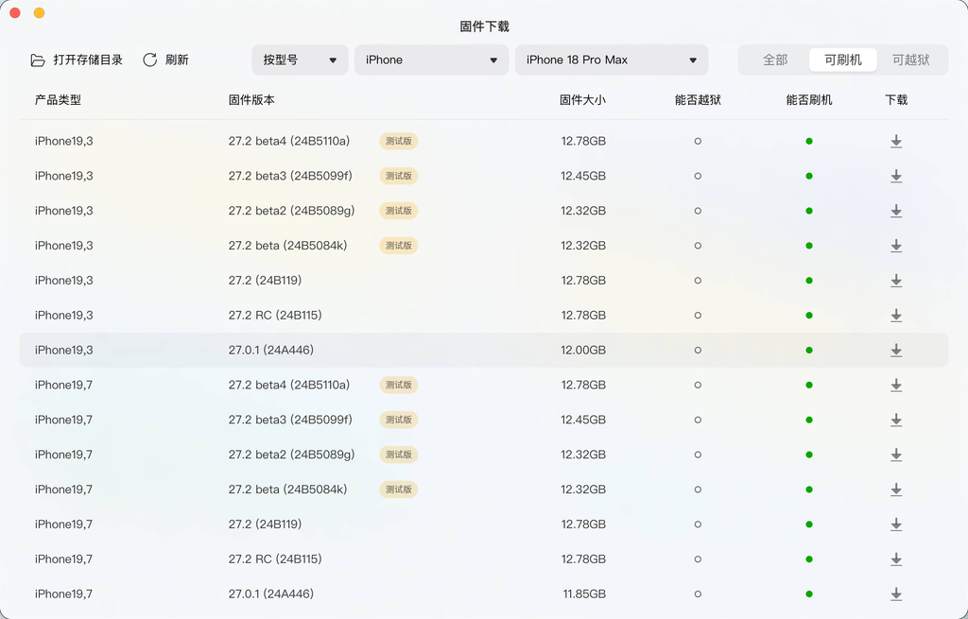Download iPhone19,3 27.2 (24B119) firmware
Image resolution: width=968 pixels, height=619 pixels.
coord(896,281)
